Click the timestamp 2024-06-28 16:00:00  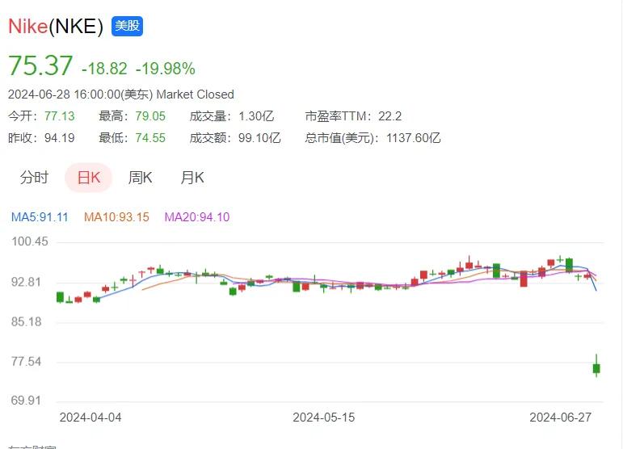(x=64, y=94)
